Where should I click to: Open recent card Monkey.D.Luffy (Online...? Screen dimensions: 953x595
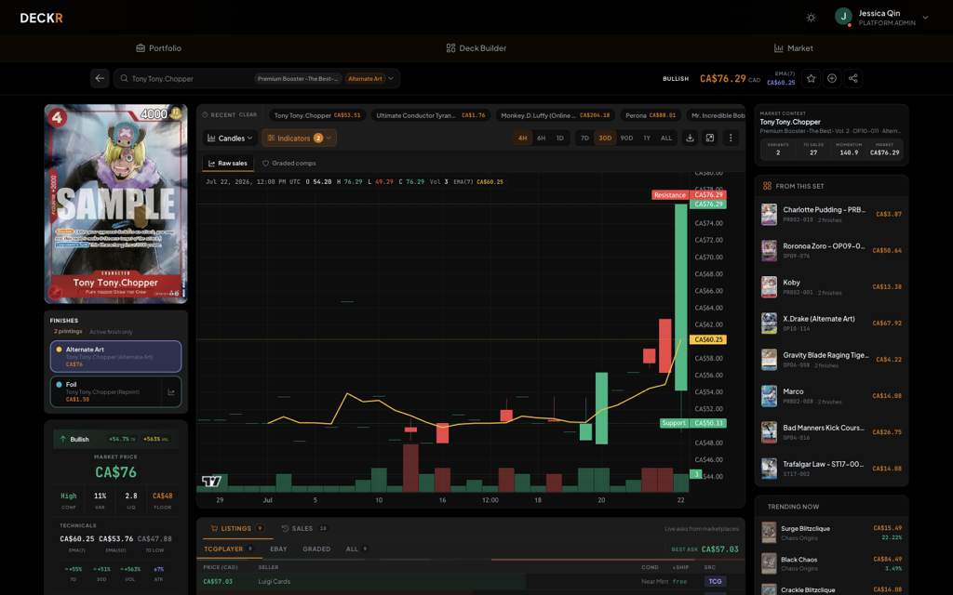click(x=555, y=115)
